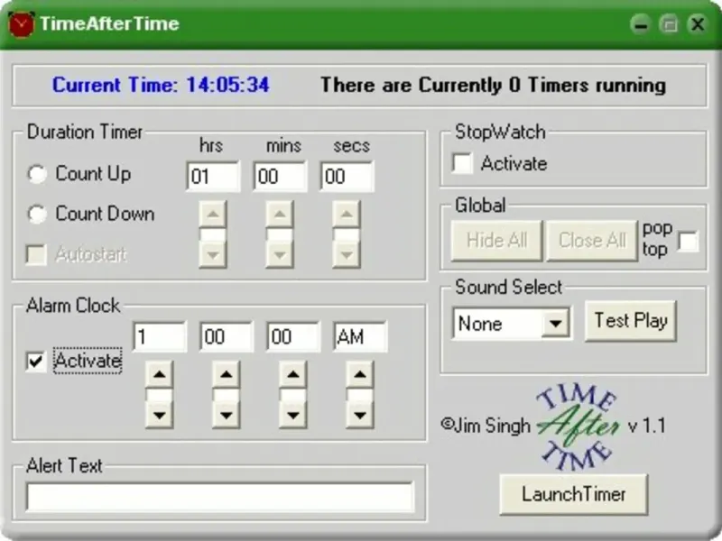Uncheck the Alarm Clock Activate checkbox
This screenshot has width=722, height=541.
point(36,362)
